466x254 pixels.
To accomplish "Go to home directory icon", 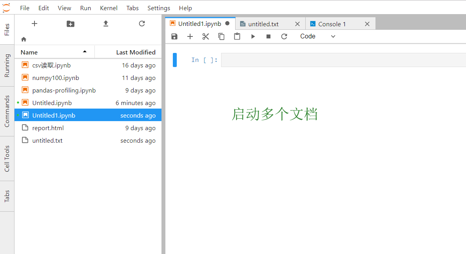I will click(24, 39).
